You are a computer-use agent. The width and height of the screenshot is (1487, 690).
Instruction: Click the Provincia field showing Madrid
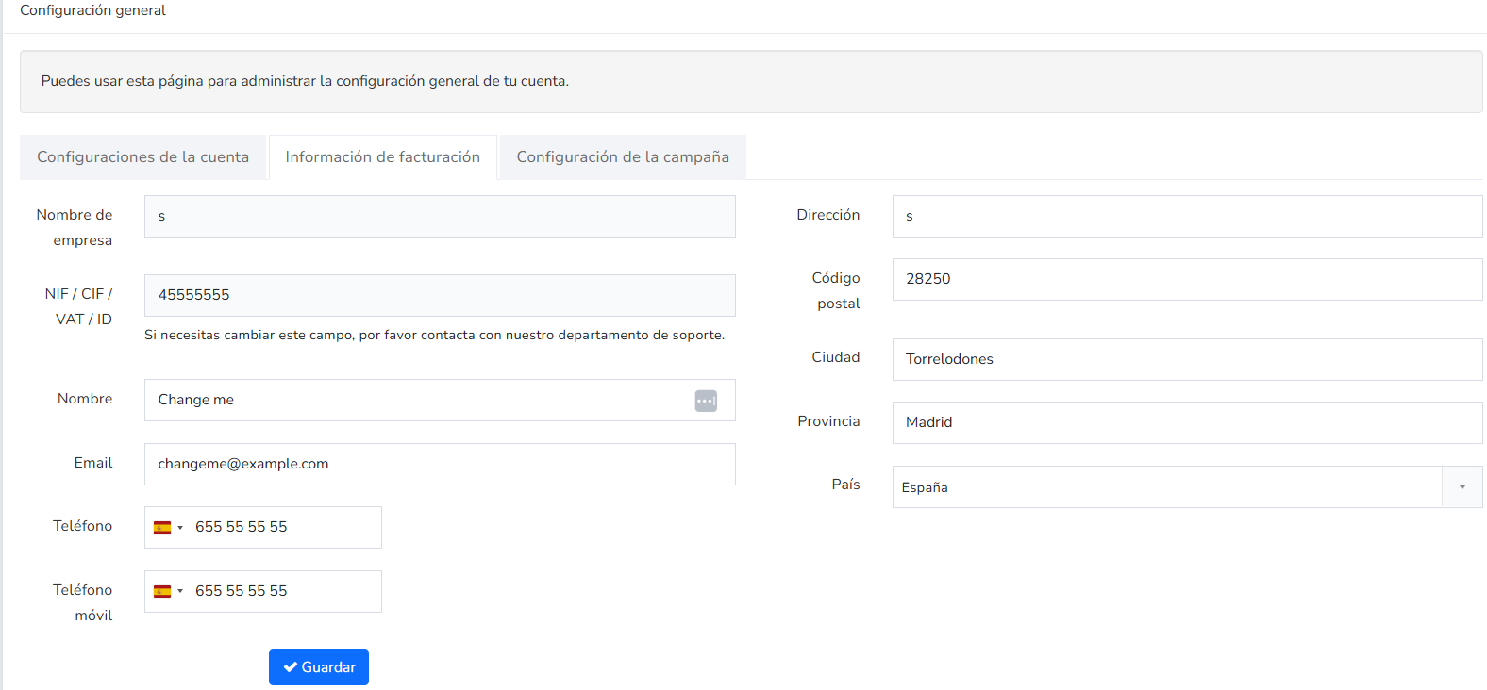point(1187,422)
